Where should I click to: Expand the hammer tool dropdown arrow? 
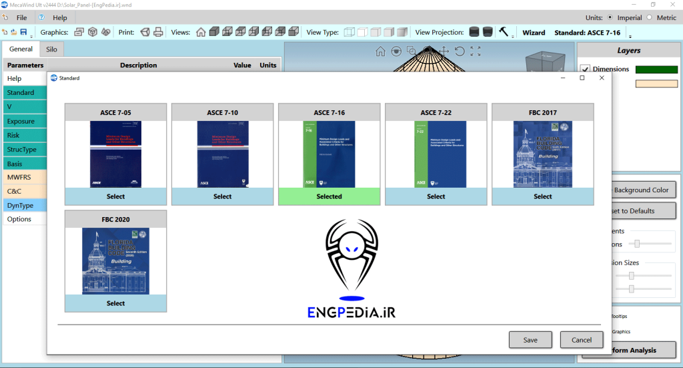[x=512, y=35]
